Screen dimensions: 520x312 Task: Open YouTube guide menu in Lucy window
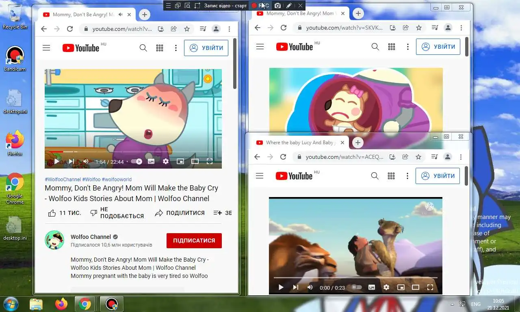click(260, 176)
